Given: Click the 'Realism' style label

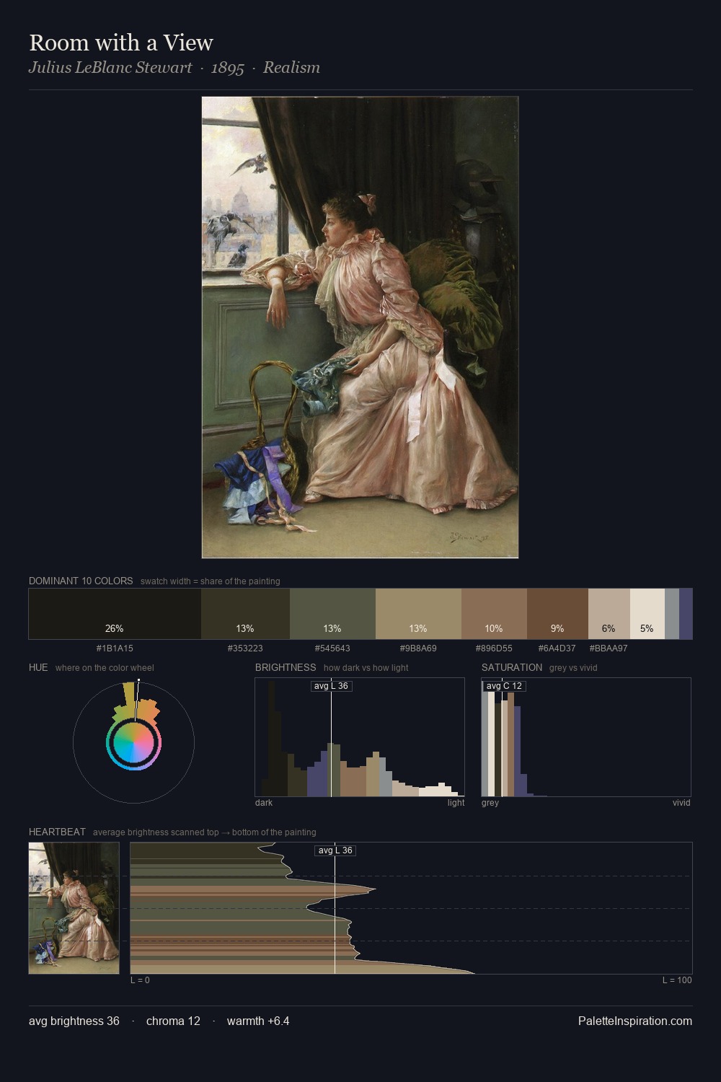Looking at the screenshot, I should pyautogui.click(x=291, y=68).
